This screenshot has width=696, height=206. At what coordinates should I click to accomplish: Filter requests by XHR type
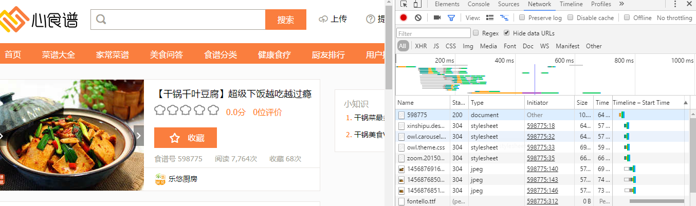pos(420,46)
